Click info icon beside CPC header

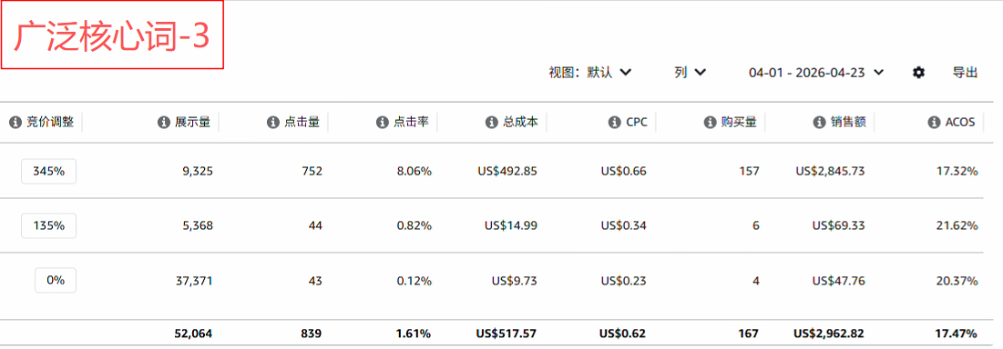click(x=614, y=122)
